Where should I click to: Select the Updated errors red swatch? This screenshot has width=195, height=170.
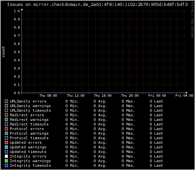tap(6, 142)
